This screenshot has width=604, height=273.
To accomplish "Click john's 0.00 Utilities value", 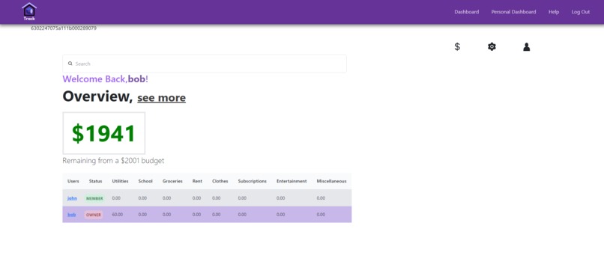I will pos(116,198).
